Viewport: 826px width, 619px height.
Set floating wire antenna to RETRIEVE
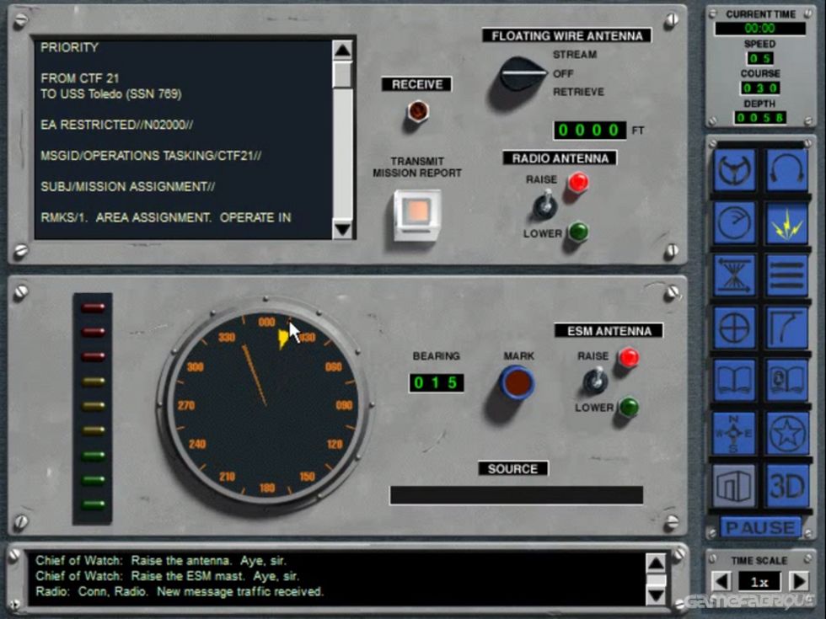coord(578,92)
